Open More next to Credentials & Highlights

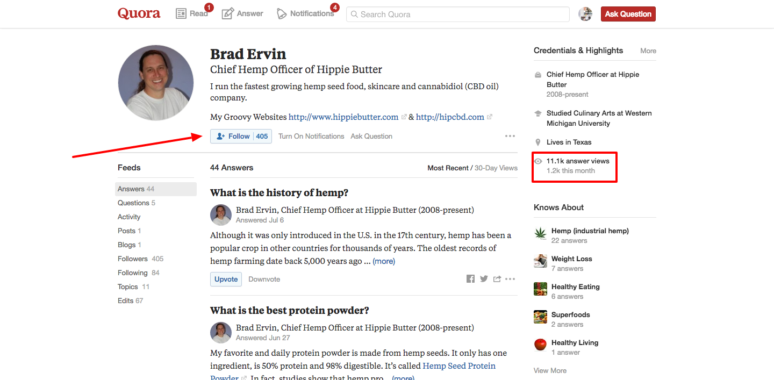648,51
